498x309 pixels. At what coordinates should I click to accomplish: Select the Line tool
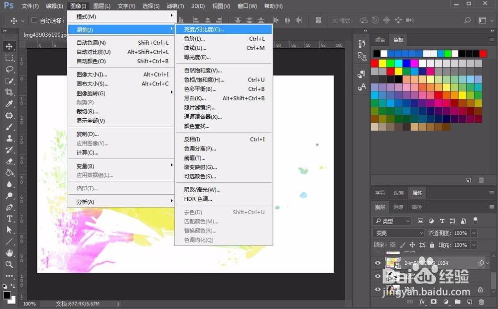point(9,241)
